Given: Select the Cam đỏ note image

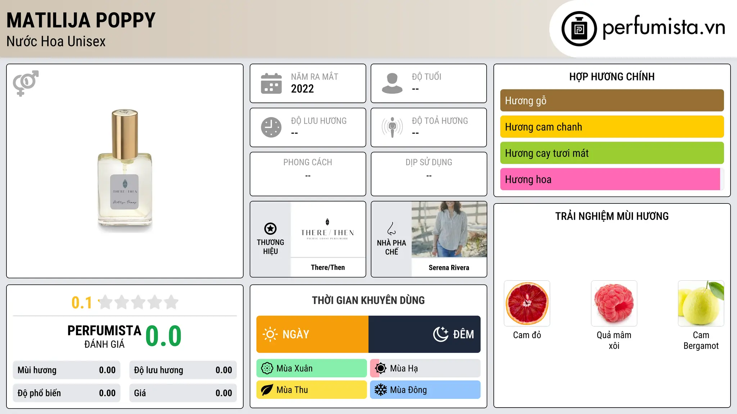Looking at the screenshot, I should click(527, 303).
